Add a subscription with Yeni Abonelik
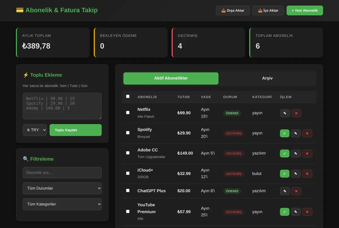Screen dimensions: 339x228 click(305, 10)
